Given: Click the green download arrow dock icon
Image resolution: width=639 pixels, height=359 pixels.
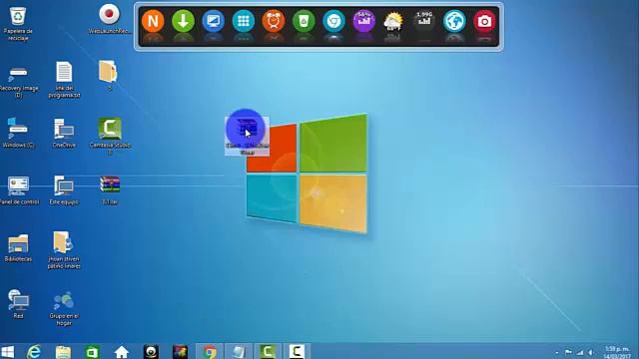Looking at the screenshot, I should 183,21.
